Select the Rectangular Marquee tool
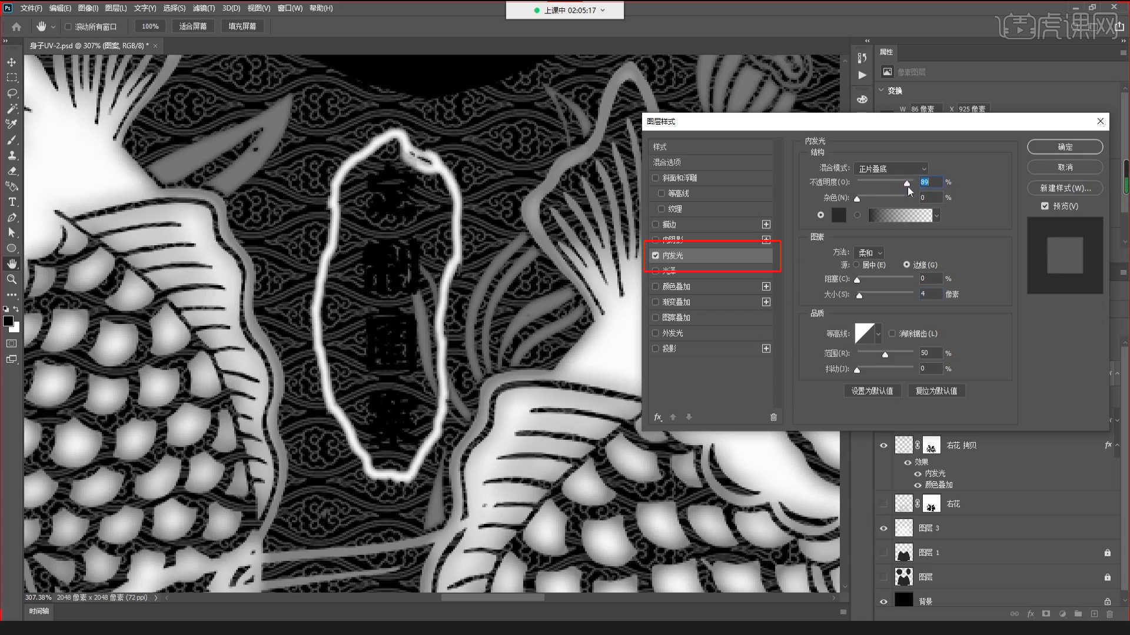The width and height of the screenshot is (1130, 635). click(x=12, y=78)
